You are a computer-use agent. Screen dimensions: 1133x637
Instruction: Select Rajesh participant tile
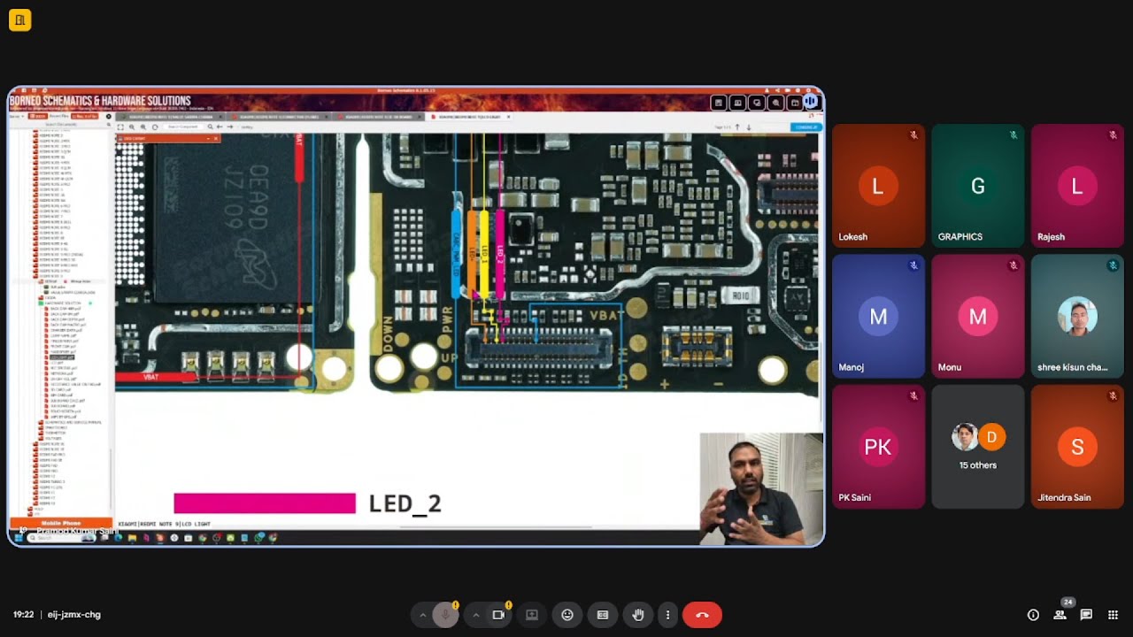tap(1077, 186)
